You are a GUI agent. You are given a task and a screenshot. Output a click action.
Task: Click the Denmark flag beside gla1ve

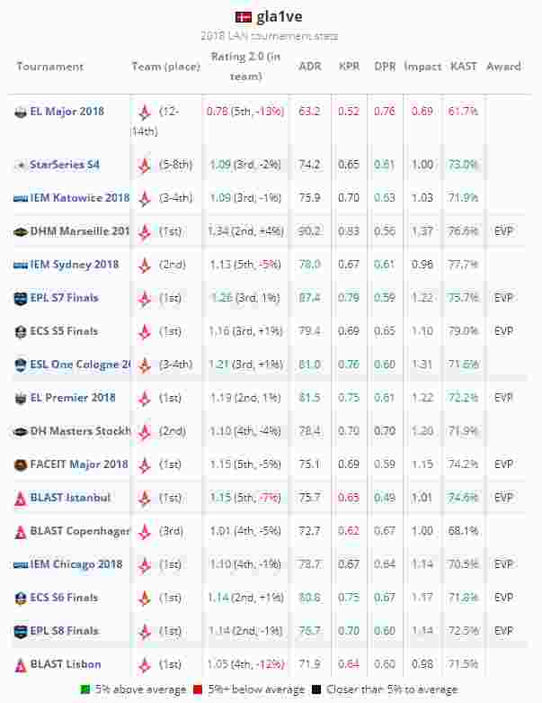[243, 17]
